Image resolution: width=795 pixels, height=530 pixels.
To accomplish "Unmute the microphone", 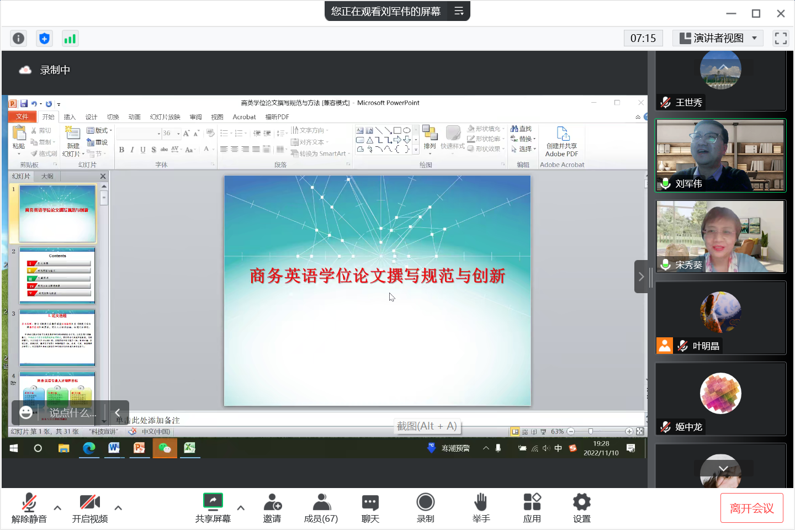I will click(29, 507).
